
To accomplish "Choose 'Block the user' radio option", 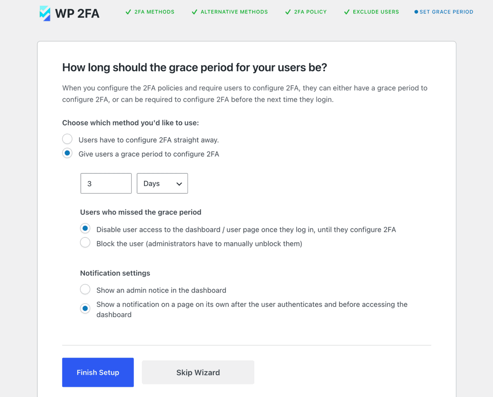I will coord(85,243).
